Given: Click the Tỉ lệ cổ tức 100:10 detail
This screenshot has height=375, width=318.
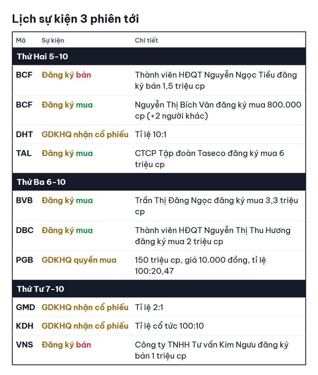Looking at the screenshot, I should click(169, 326).
